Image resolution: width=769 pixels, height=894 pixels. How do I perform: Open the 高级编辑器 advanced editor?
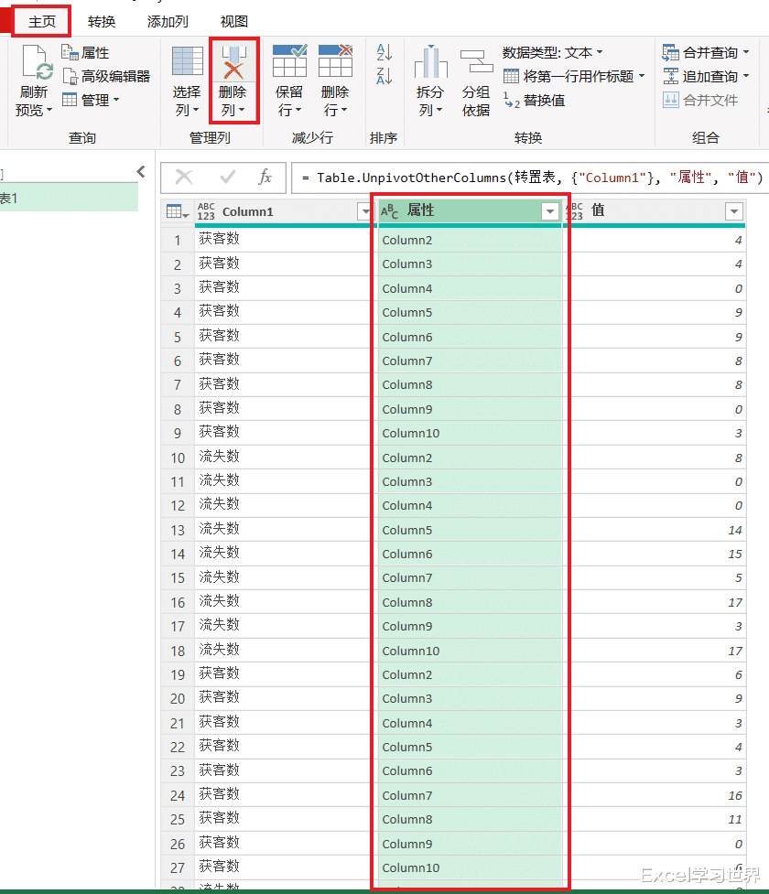tap(106, 76)
